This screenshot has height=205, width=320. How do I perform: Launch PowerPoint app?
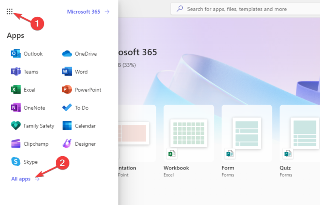click(81, 90)
